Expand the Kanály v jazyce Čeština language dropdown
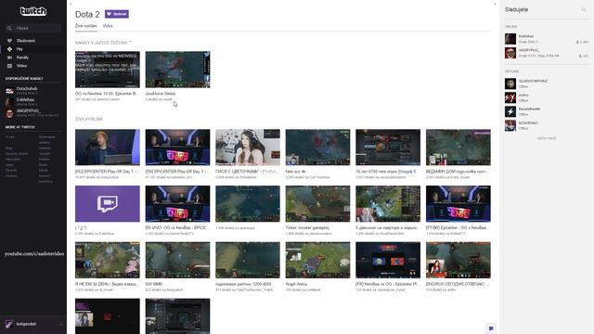The width and height of the screenshot is (594, 334). click(x=130, y=43)
